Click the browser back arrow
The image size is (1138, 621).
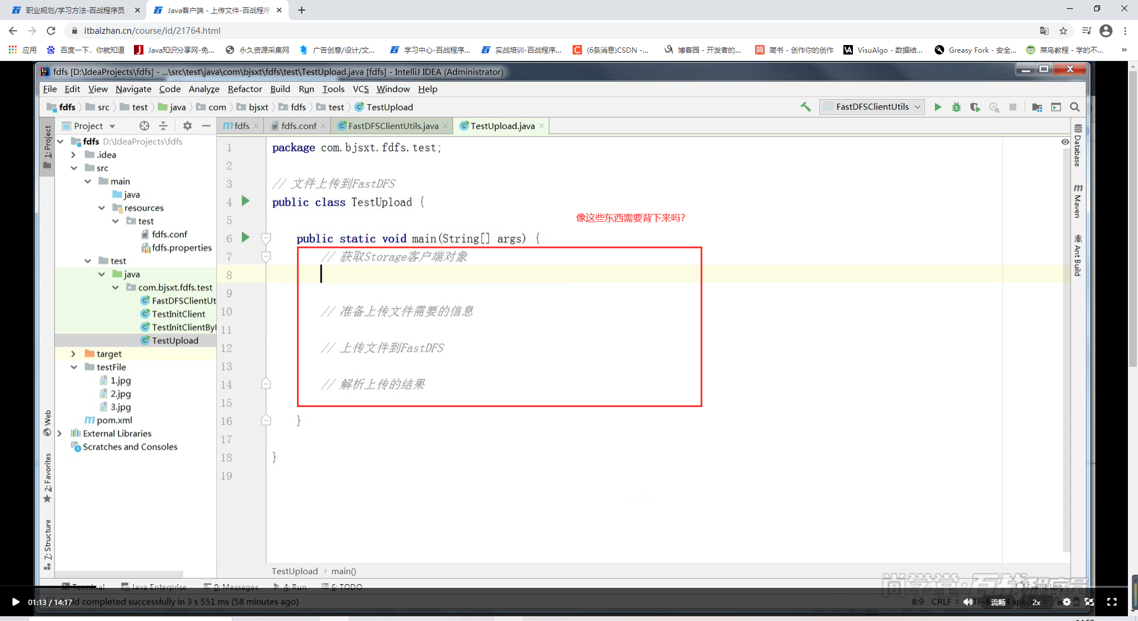click(13, 31)
